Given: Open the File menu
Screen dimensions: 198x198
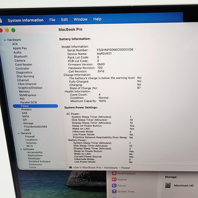Looking at the screenshot, I should [52, 20].
